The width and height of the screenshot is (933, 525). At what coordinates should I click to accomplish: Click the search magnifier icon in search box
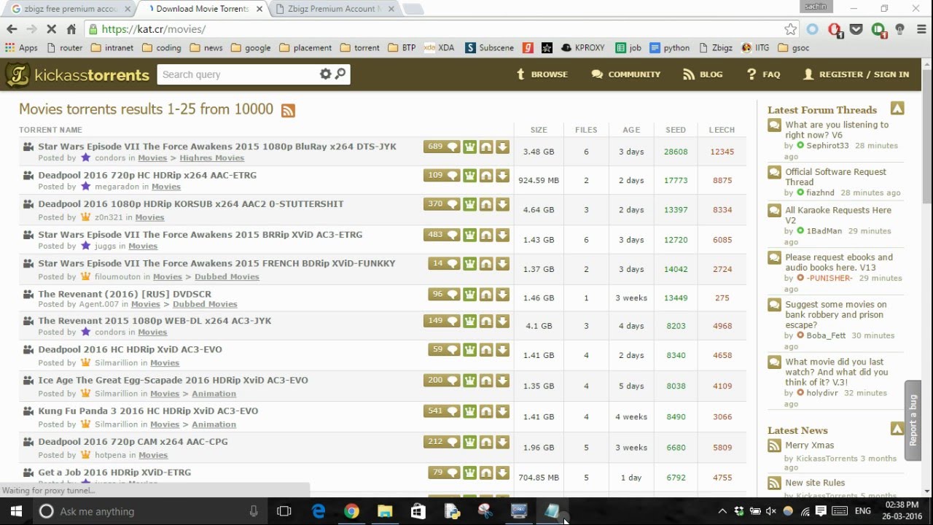click(340, 74)
